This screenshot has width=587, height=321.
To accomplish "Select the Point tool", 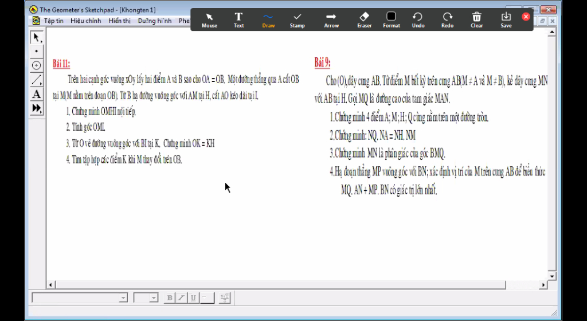I will 36,51.
